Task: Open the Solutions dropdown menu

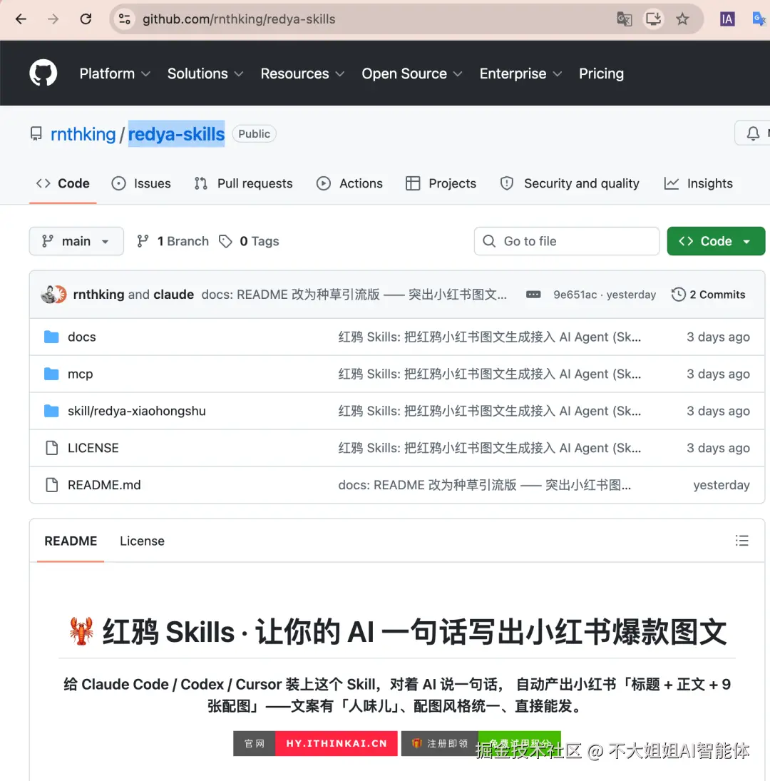Action: [205, 73]
